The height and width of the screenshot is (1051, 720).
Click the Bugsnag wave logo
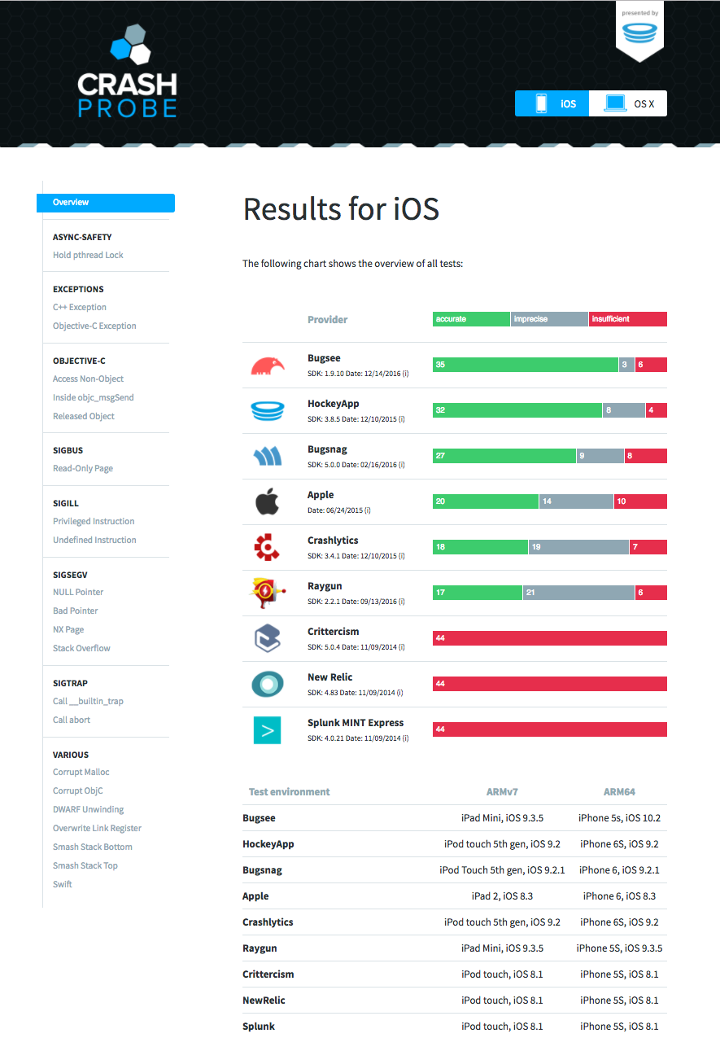pos(268,457)
